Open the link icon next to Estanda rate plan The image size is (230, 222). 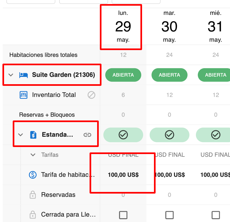[87, 135]
